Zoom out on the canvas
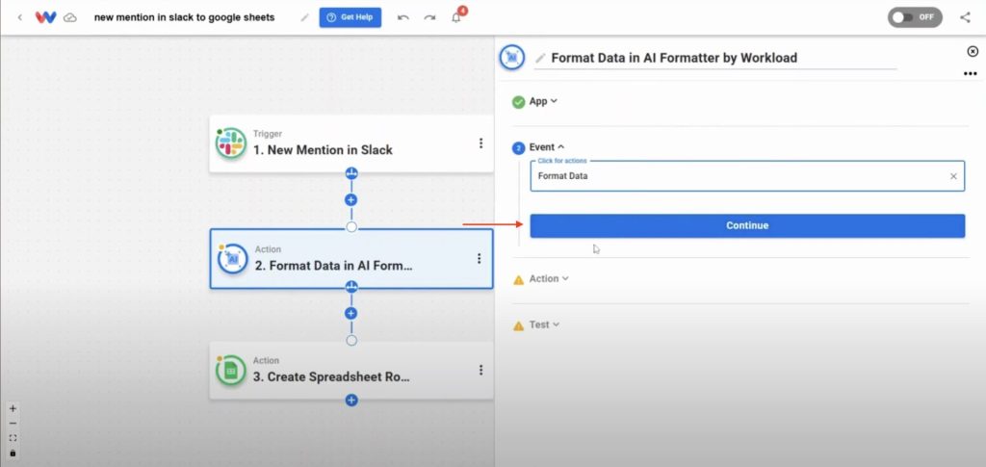 click(13, 423)
